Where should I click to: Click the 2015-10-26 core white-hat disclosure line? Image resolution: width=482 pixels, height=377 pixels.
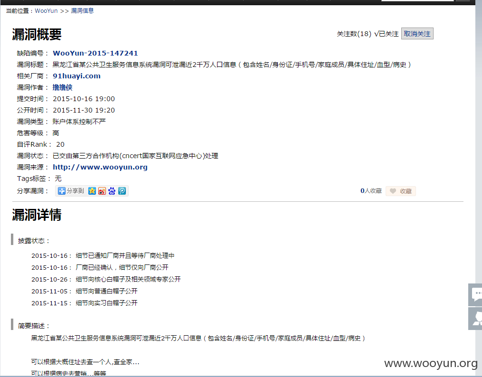(x=106, y=279)
